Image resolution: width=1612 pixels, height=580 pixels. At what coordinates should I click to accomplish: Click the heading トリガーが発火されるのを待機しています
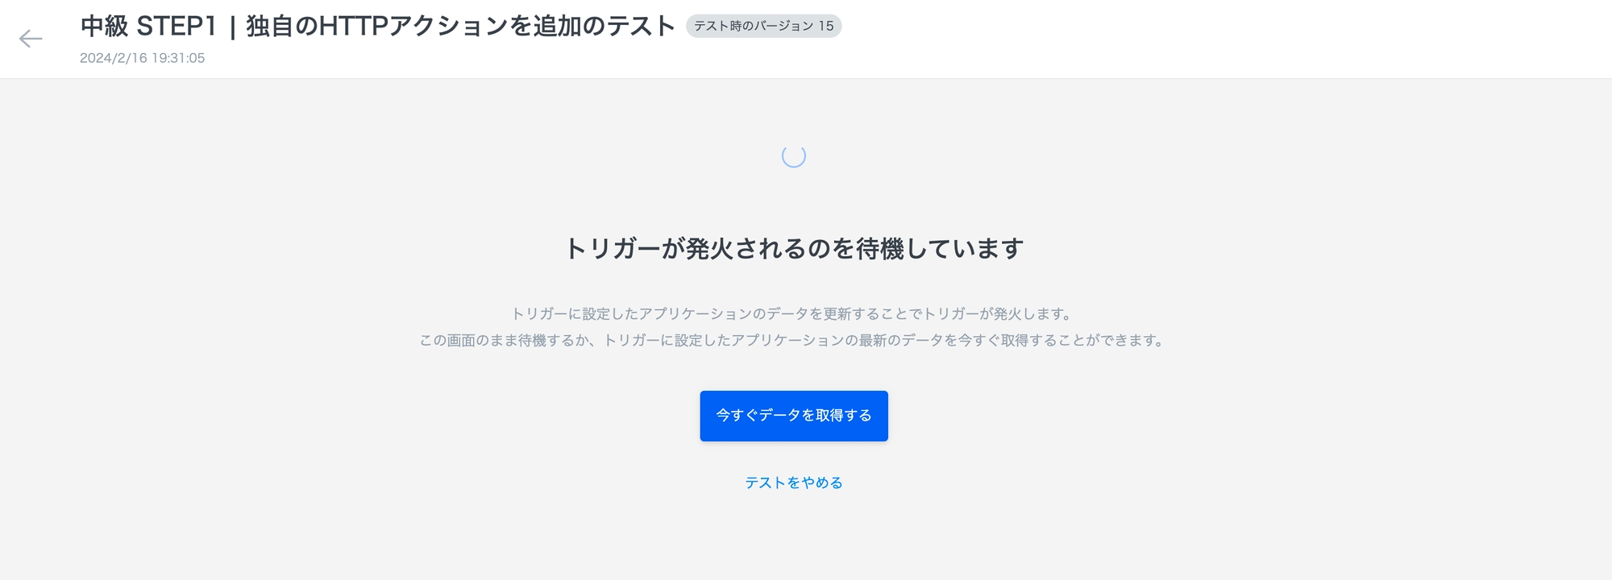click(794, 248)
